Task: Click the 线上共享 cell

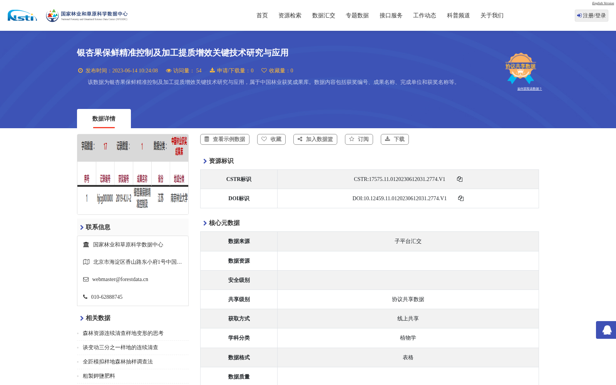Action: point(408,319)
